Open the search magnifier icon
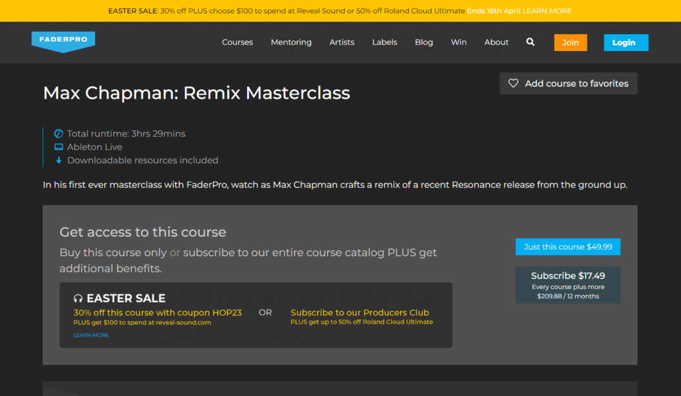The width and height of the screenshot is (681, 396). point(531,42)
